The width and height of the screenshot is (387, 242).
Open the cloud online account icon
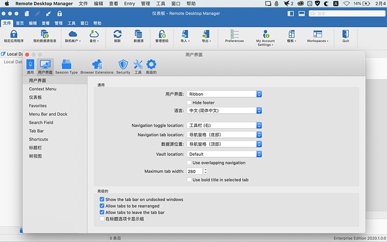[x=73, y=34]
